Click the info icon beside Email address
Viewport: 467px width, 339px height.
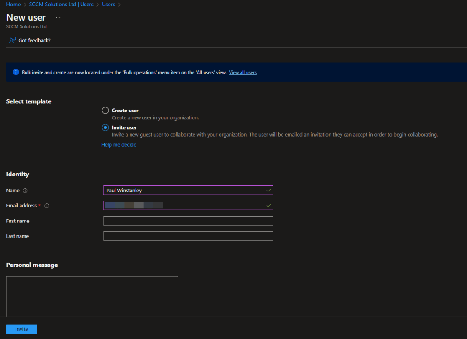[x=47, y=206]
